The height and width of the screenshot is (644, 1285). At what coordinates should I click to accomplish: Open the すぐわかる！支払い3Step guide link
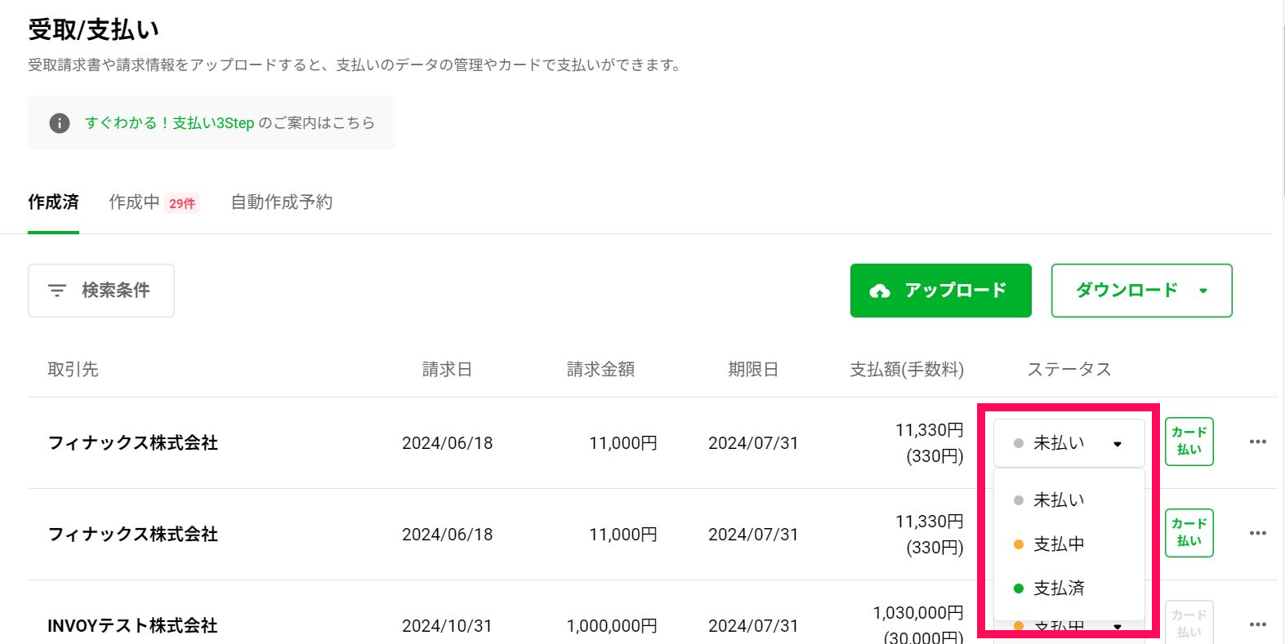tap(170, 123)
